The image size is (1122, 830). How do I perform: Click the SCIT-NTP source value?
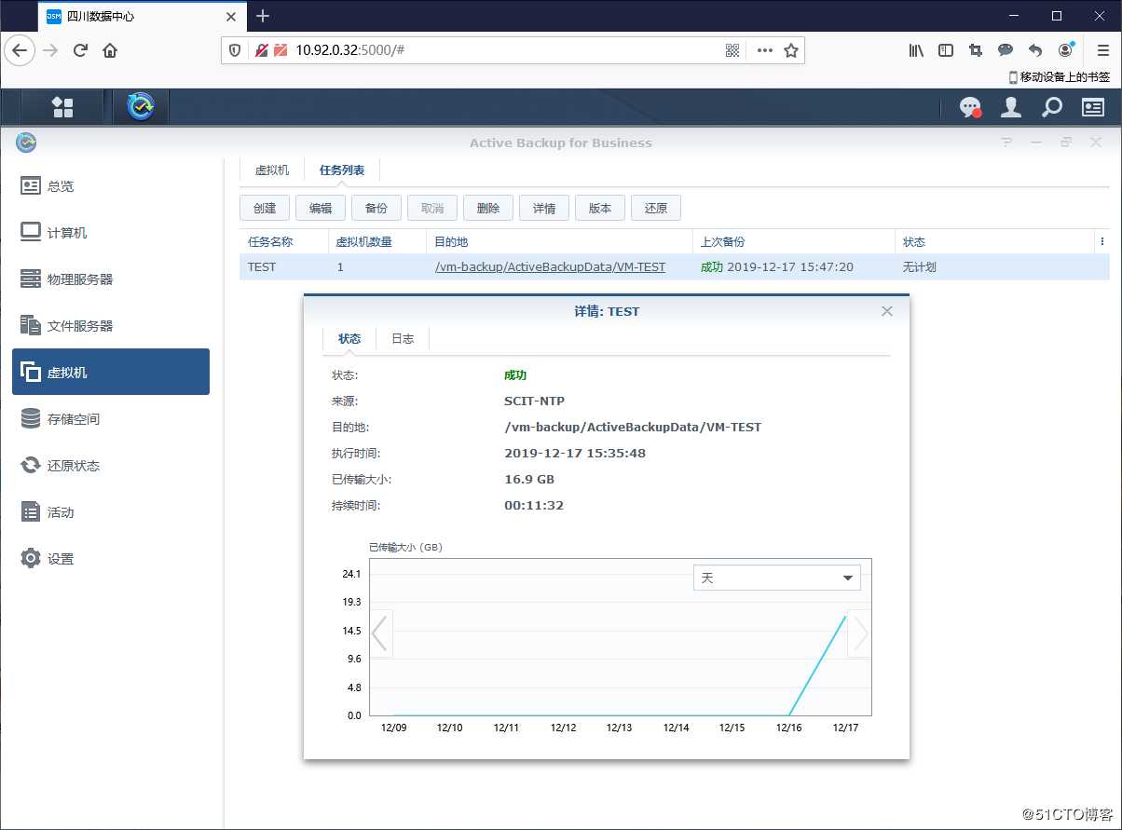click(534, 401)
